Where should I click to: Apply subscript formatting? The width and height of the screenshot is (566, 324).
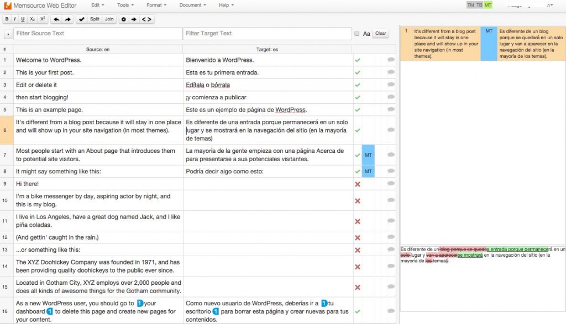(x=32, y=19)
